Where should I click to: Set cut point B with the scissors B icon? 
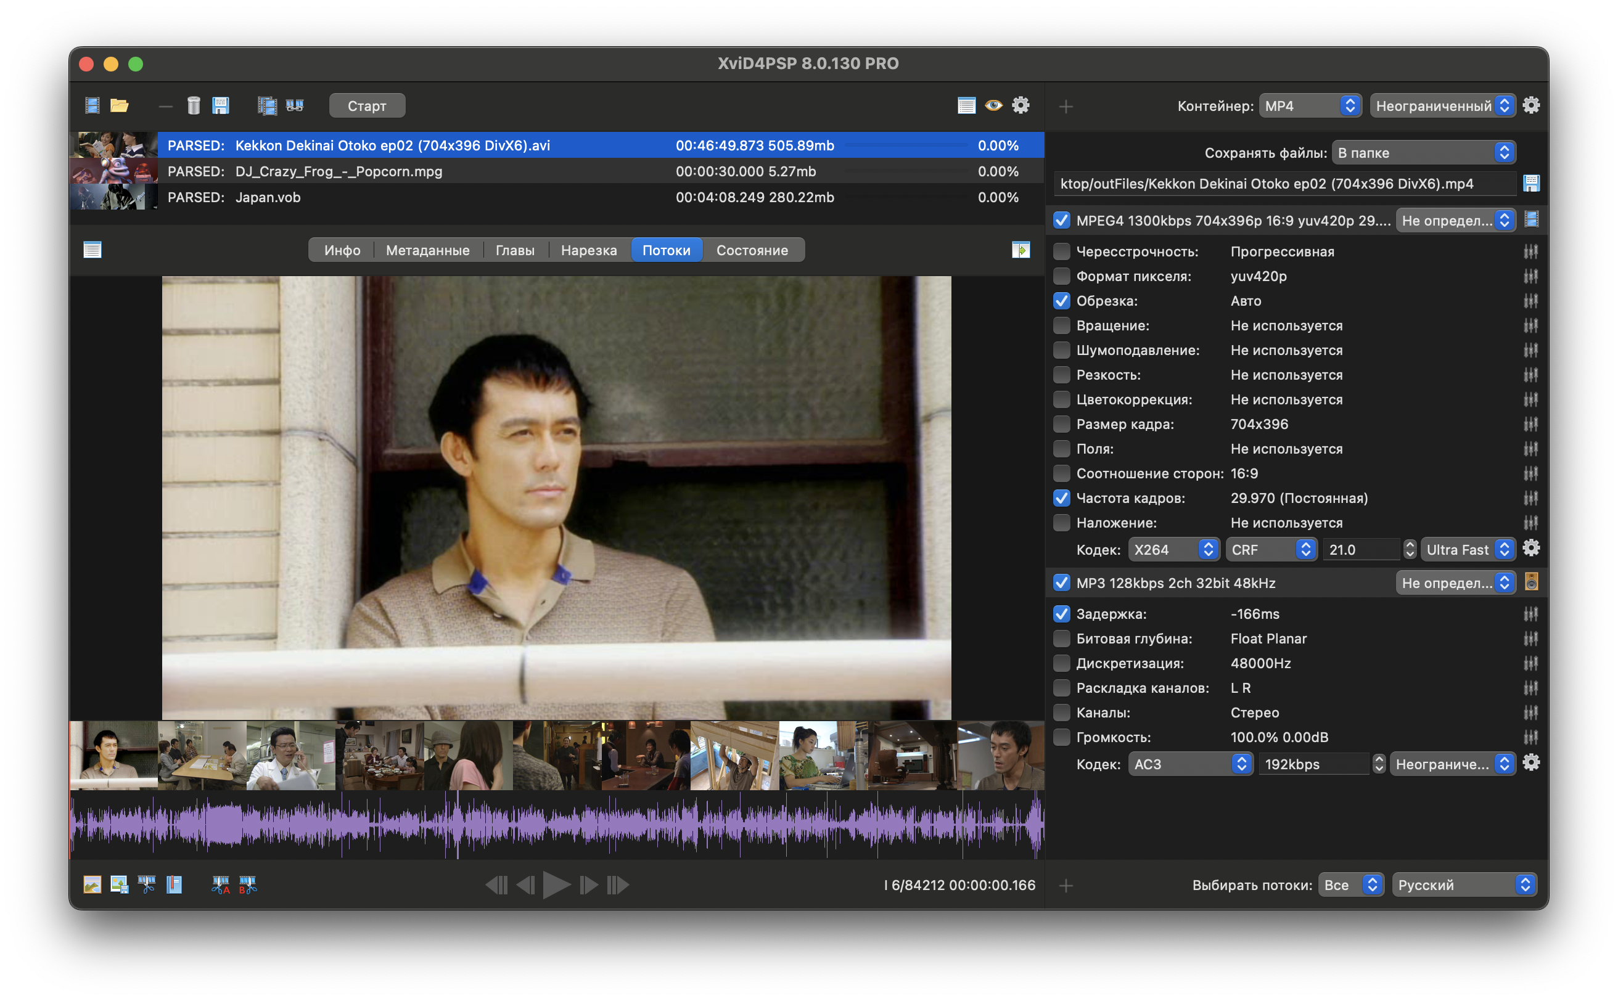point(248,885)
